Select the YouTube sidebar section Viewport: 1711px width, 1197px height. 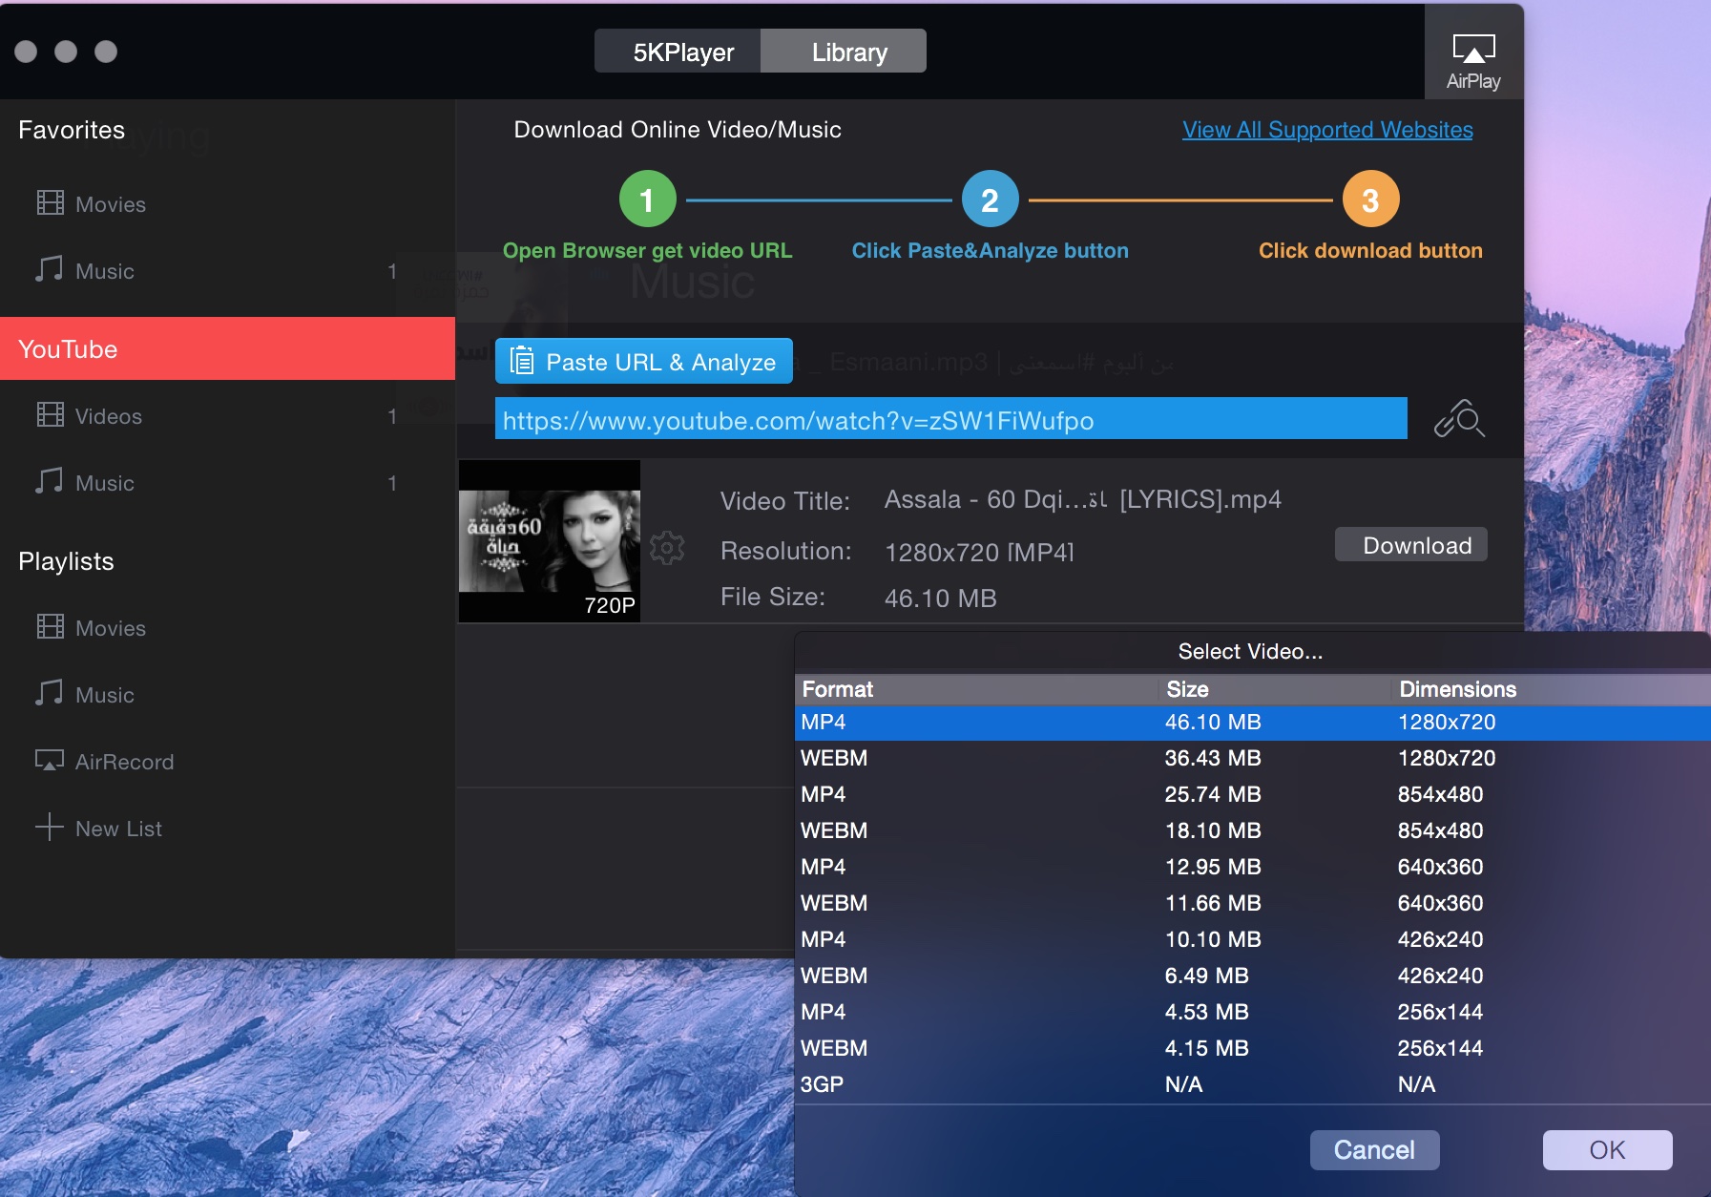coord(227,348)
